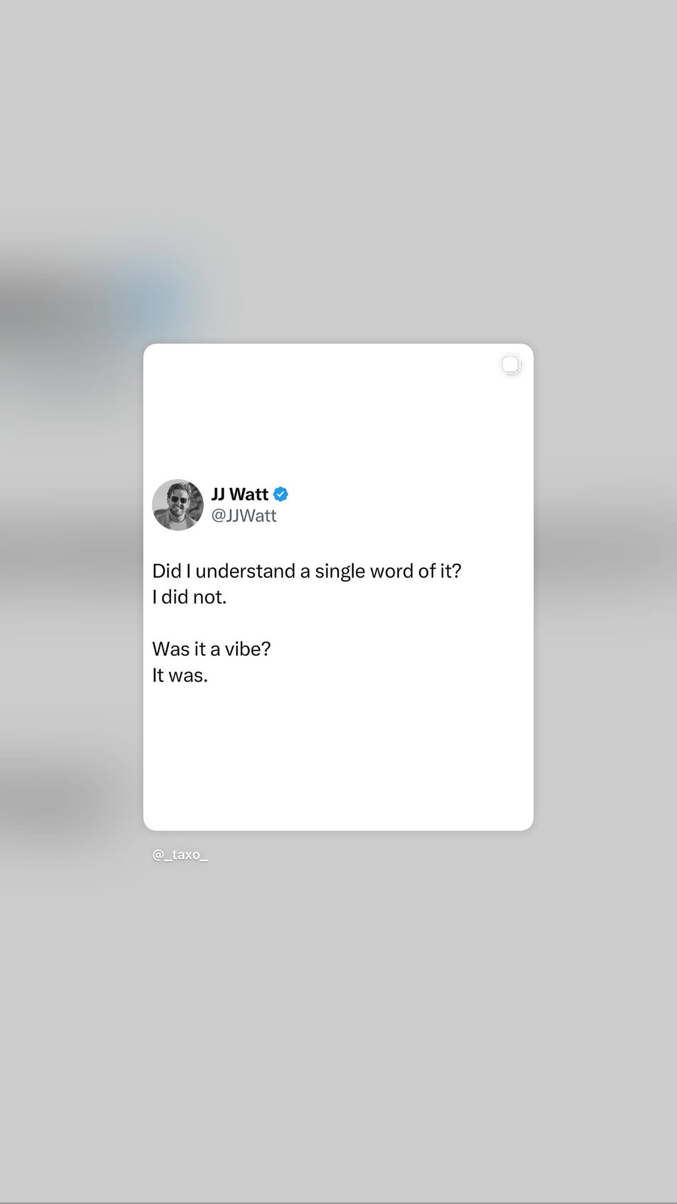Tap the @_taxo_ watermark below the card

pyautogui.click(x=180, y=855)
